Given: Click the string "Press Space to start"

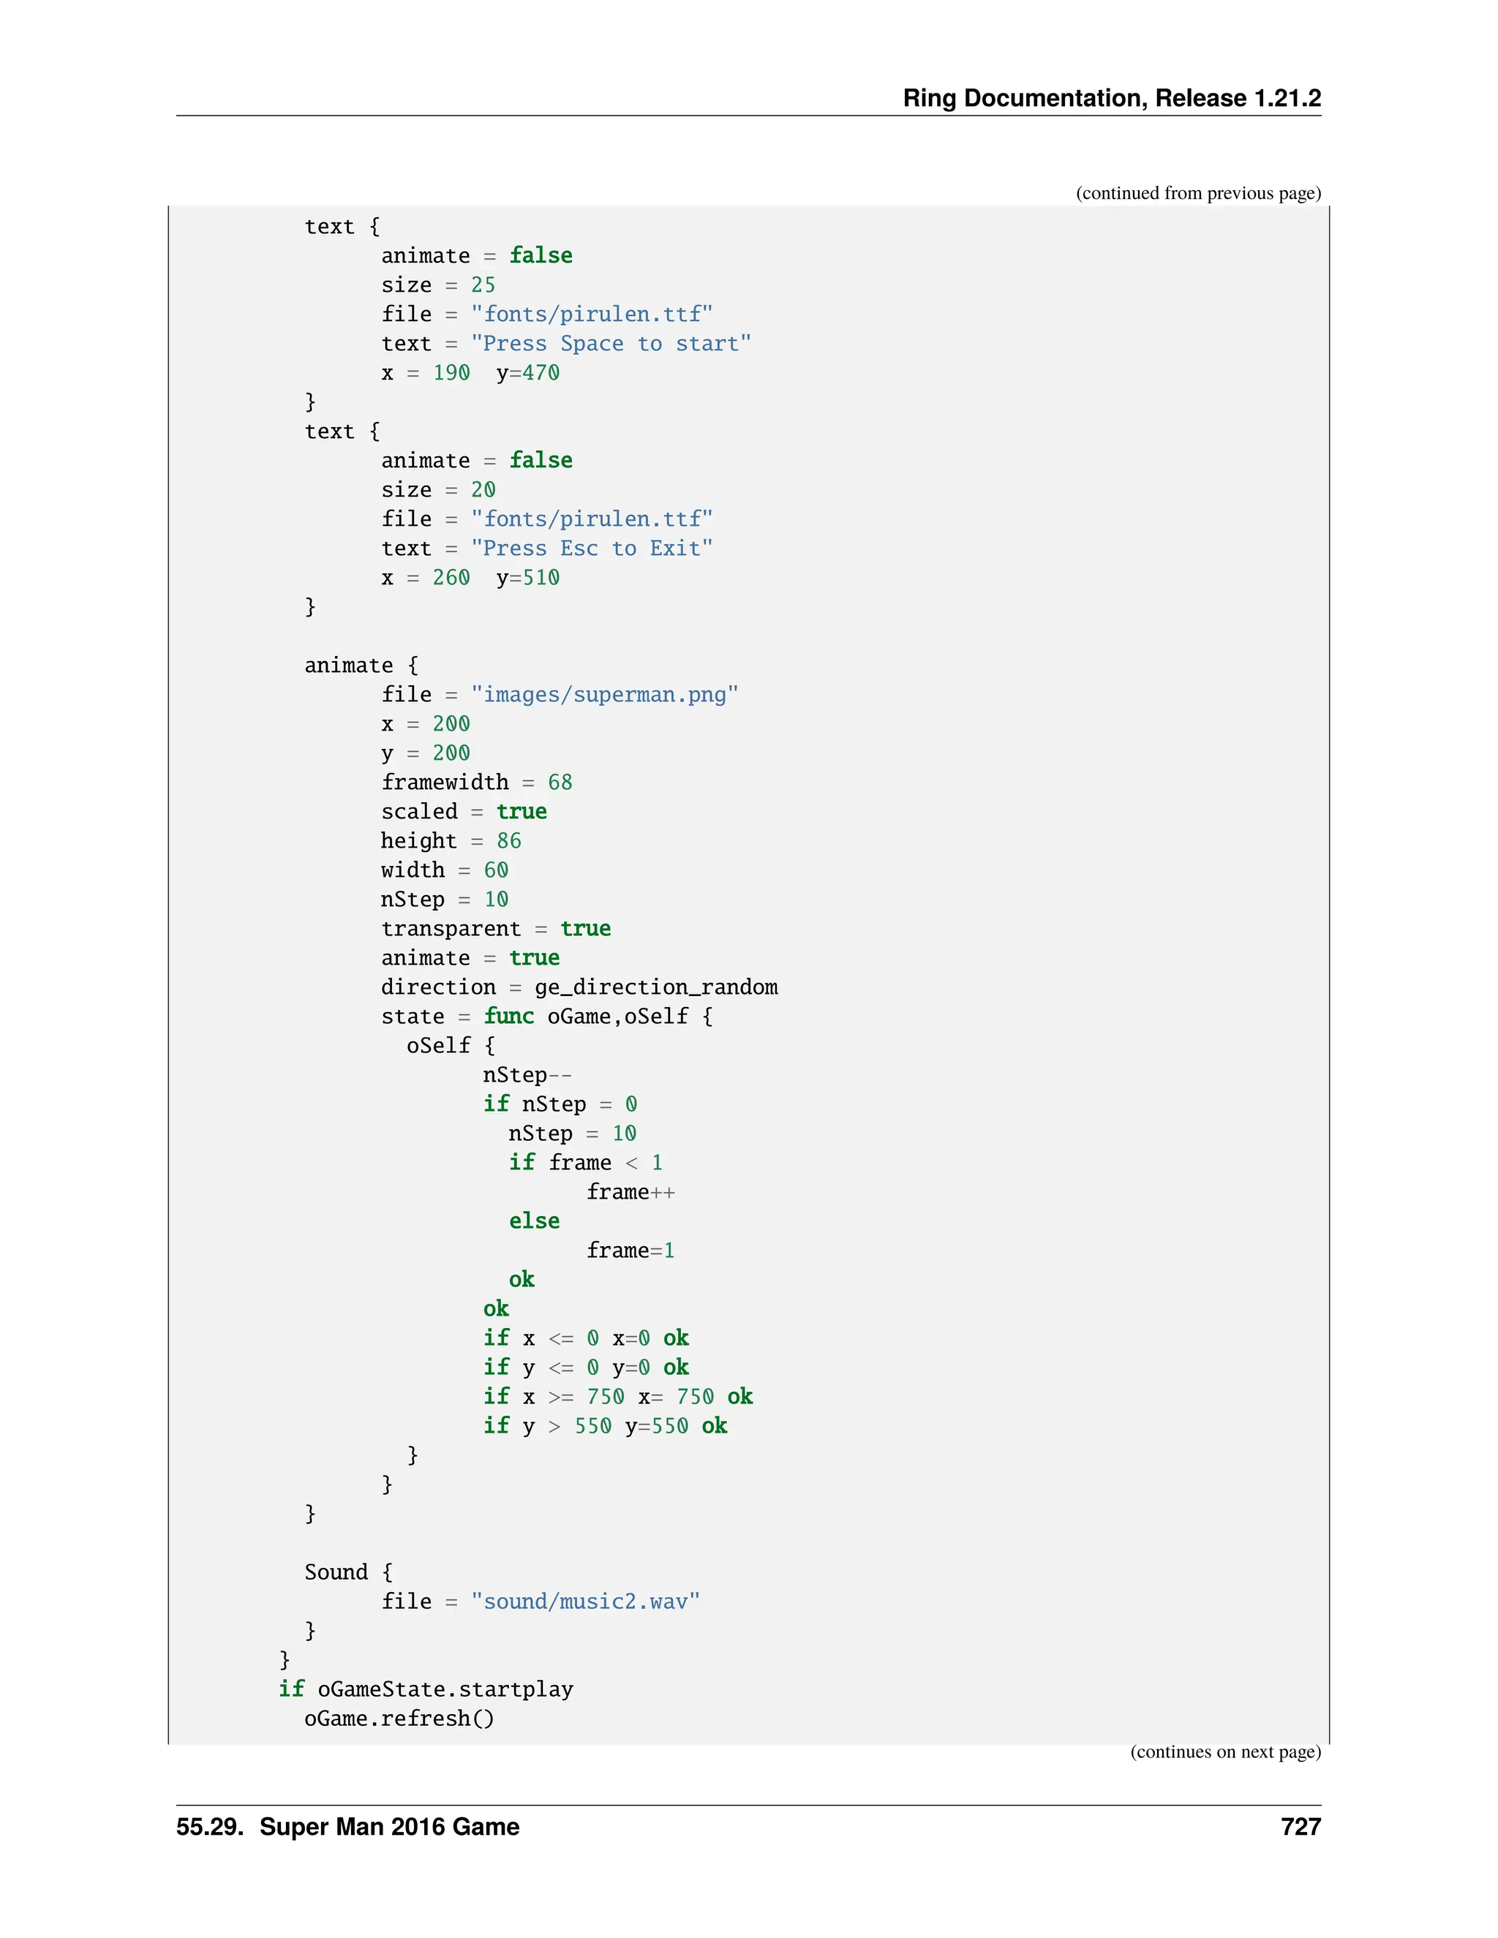Looking at the screenshot, I should tap(611, 344).
